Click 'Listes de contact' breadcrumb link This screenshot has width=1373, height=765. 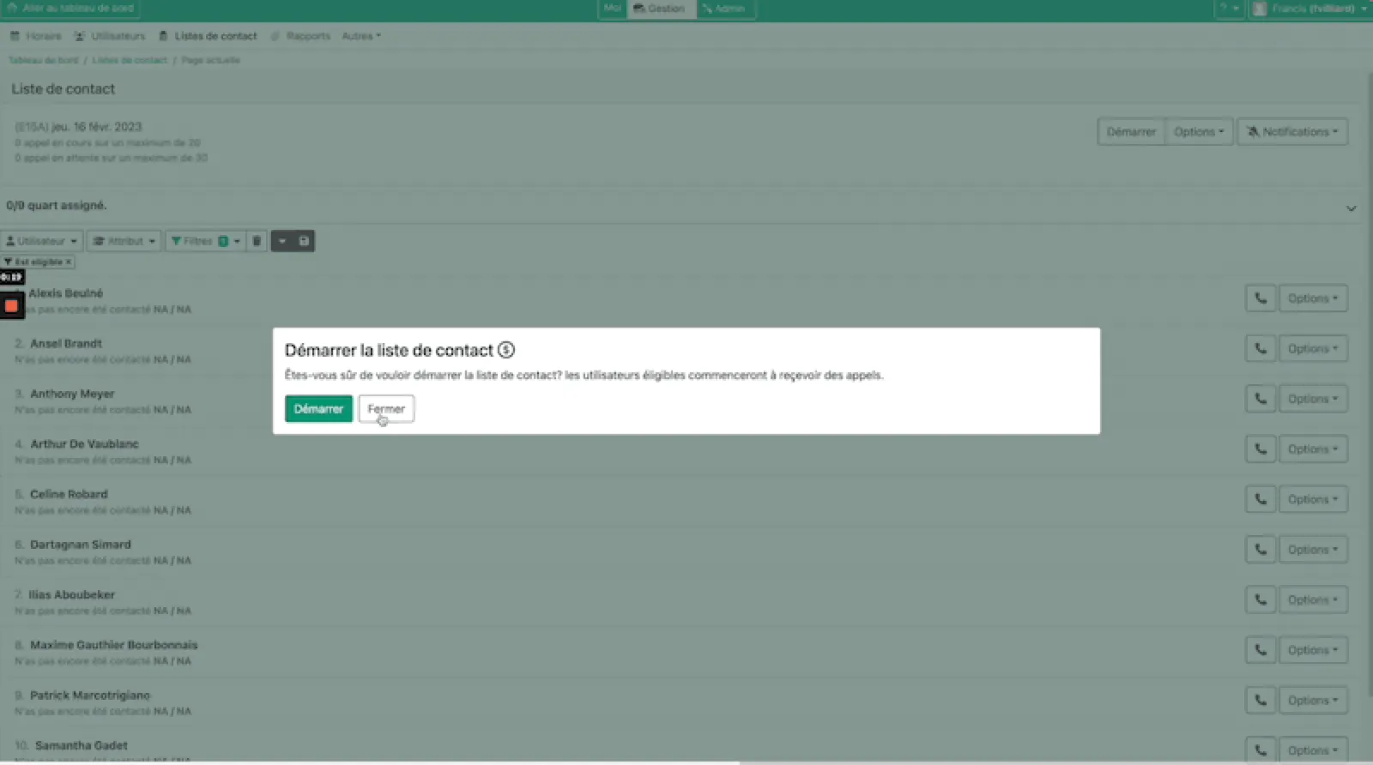tap(130, 60)
